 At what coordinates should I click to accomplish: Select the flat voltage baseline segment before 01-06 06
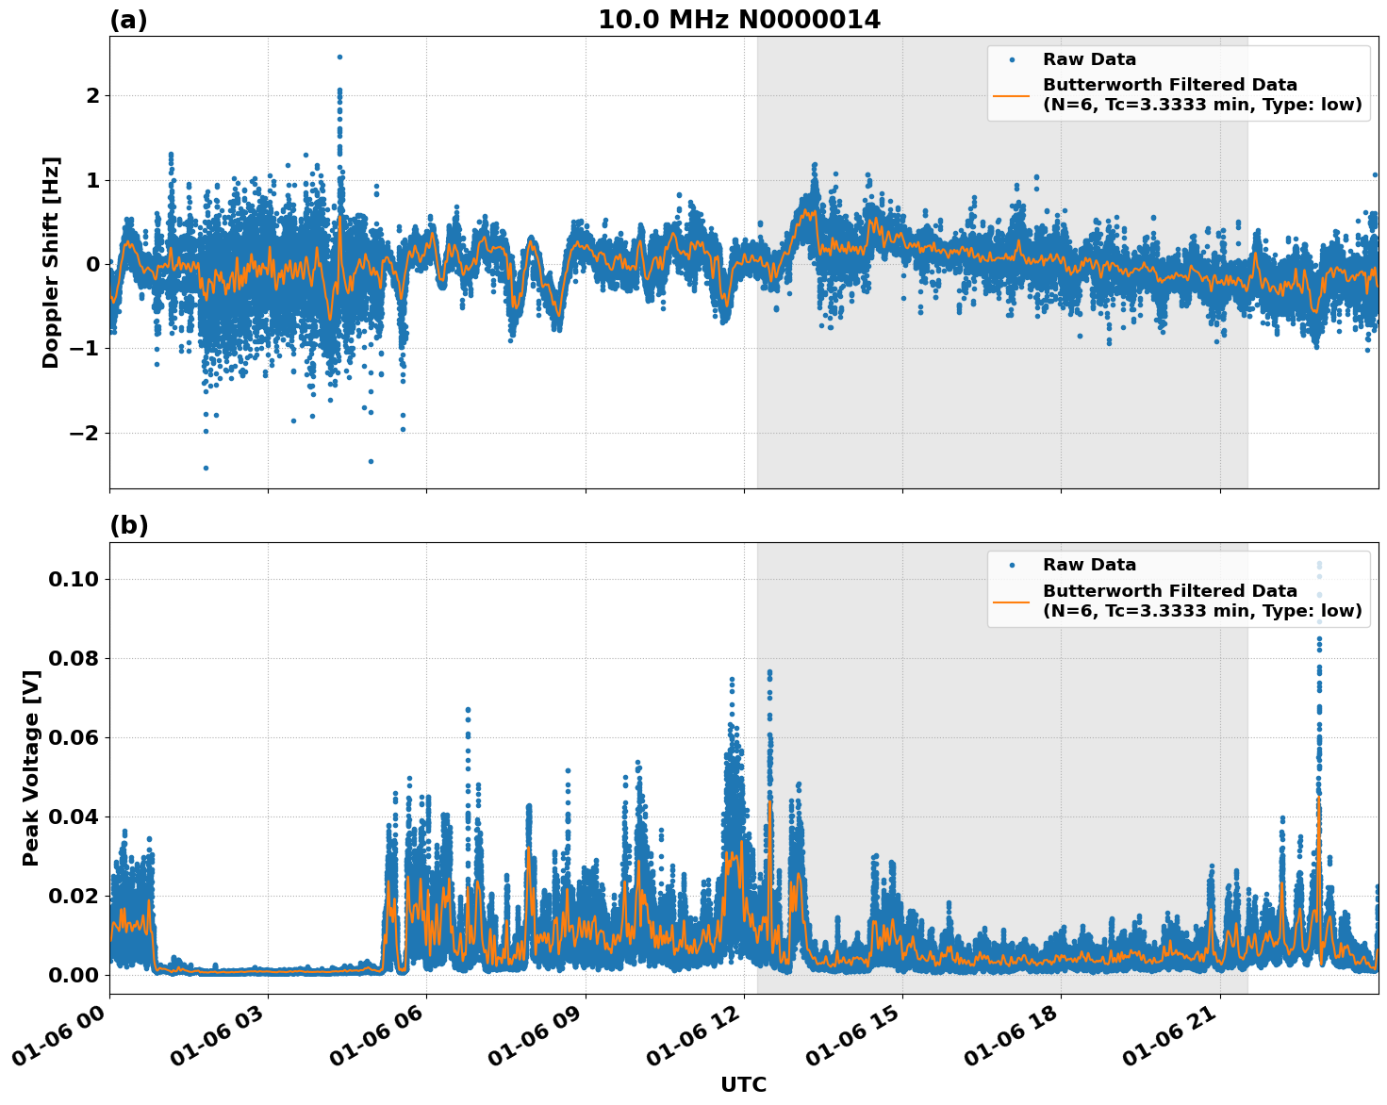(264, 971)
